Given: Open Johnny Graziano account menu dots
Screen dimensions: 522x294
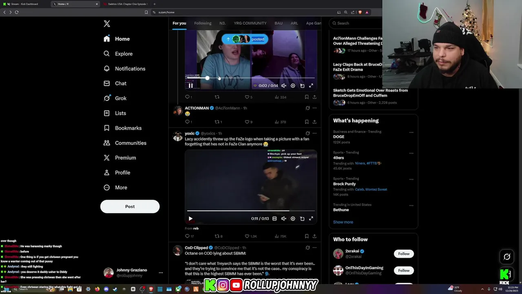Looking at the screenshot, I should (x=161, y=273).
